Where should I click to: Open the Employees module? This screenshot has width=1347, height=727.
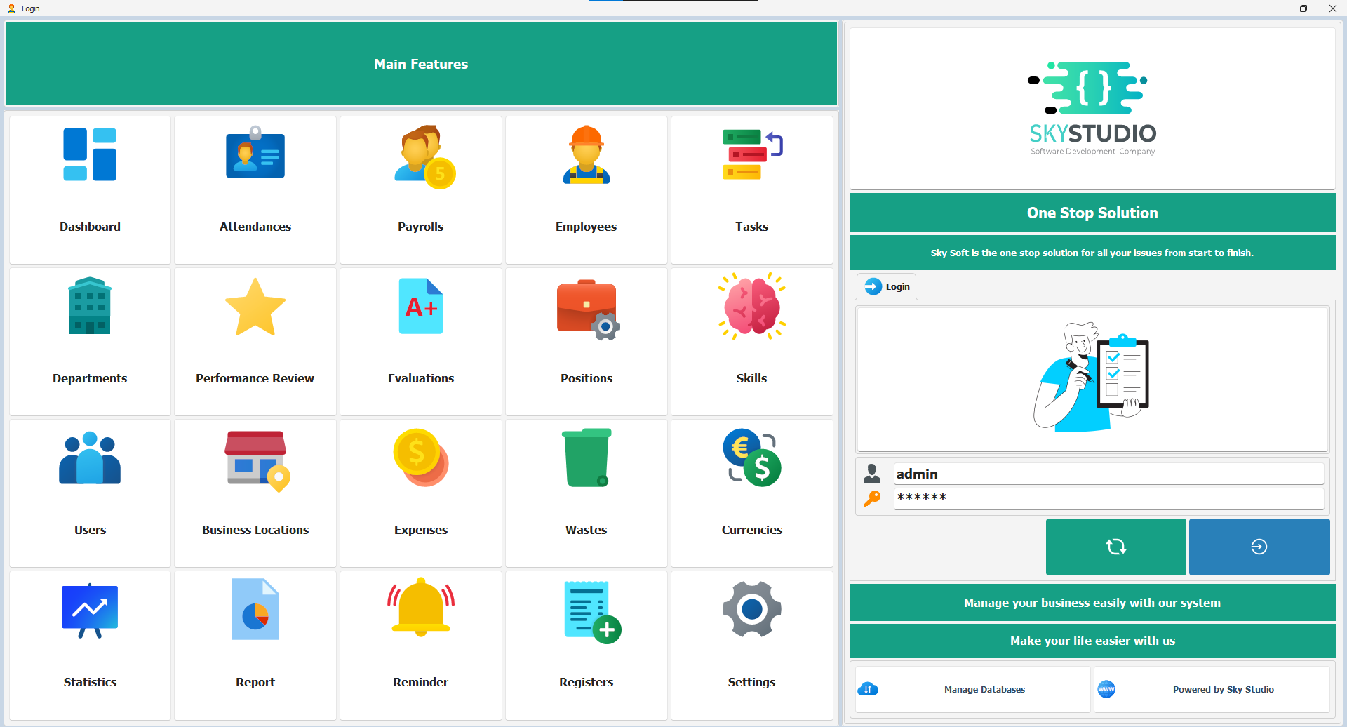tap(586, 189)
